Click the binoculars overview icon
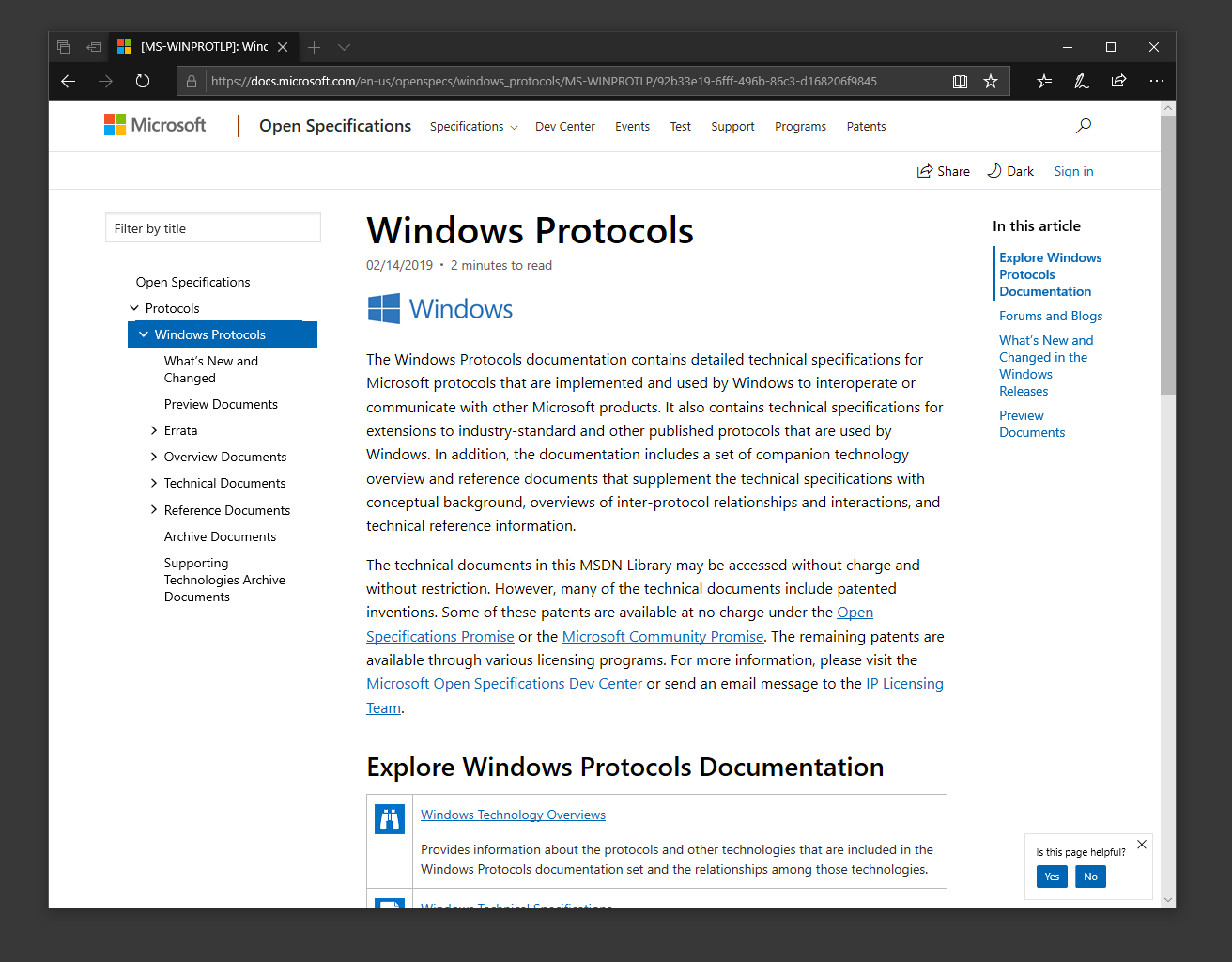 pyautogui.click(x=390, y=819)
